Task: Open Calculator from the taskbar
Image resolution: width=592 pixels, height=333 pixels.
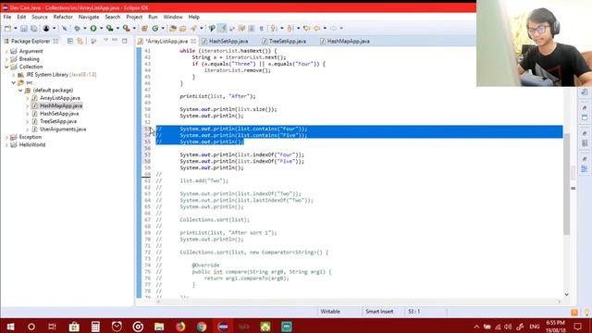Action: (x=95, y=327)
